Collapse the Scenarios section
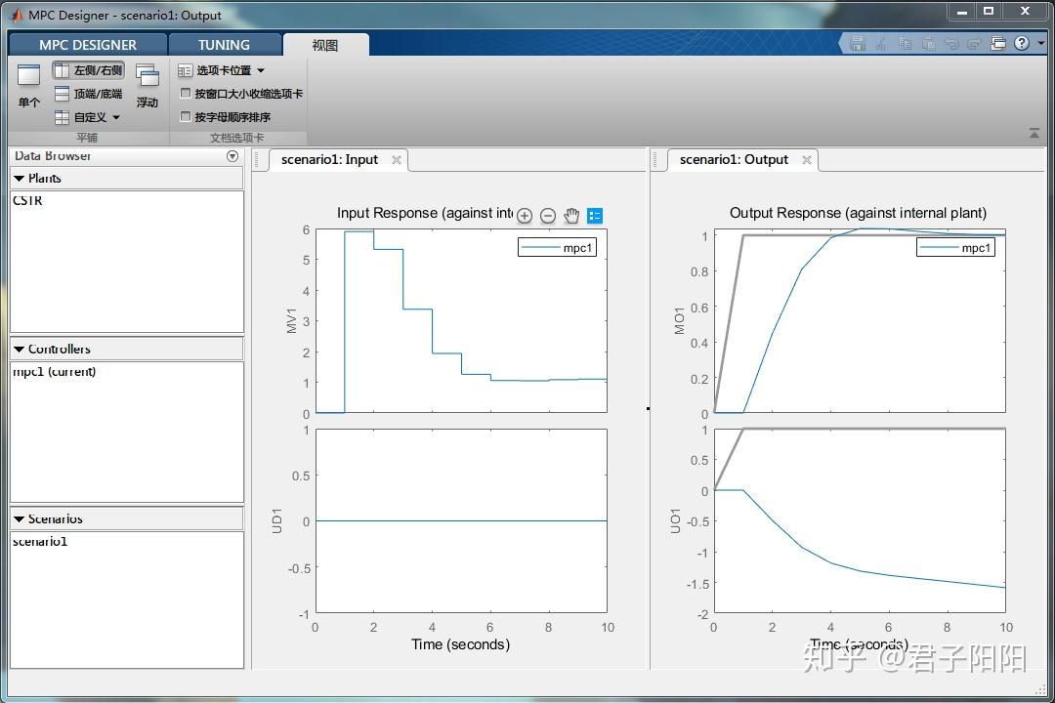The width and height of the screenshot is (1055, 703). [x=19, y=519]
